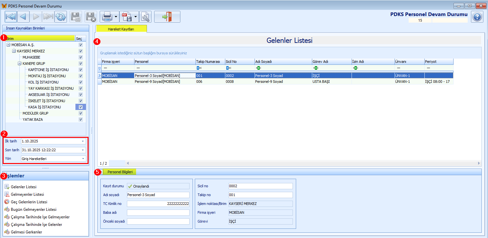Open the İlk tarih date dropdown
The height and width of the screenshot is (238, 488).
[x=83, y=141]
